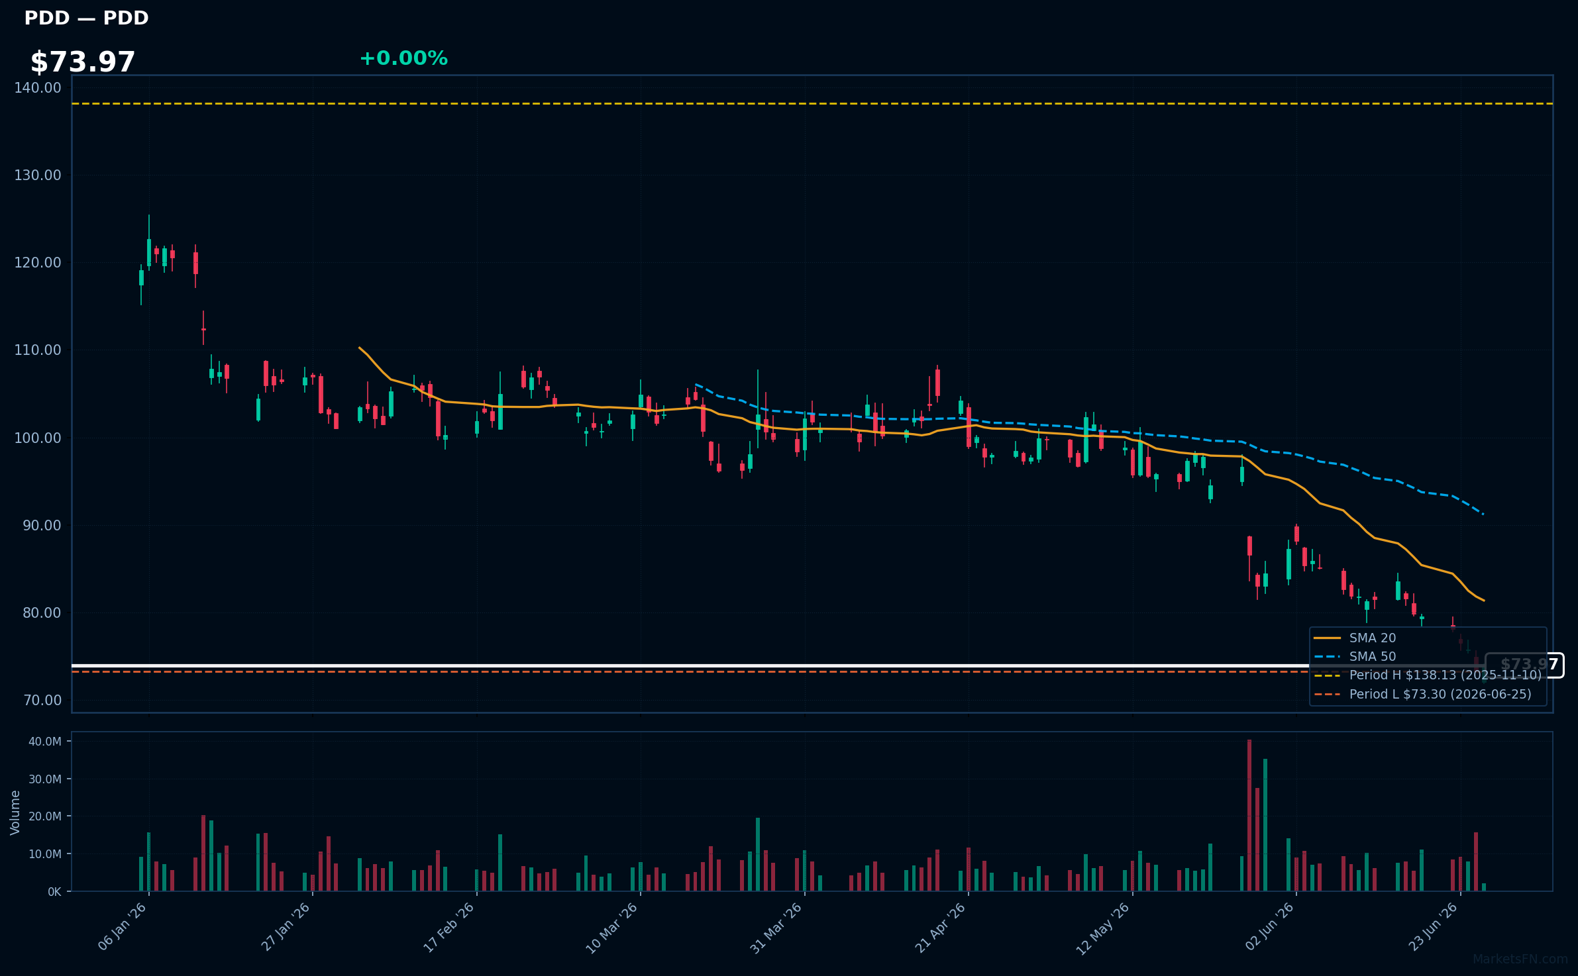
Task: Click the 20.0M volume axis label
Action: click(x=45, y=816)
